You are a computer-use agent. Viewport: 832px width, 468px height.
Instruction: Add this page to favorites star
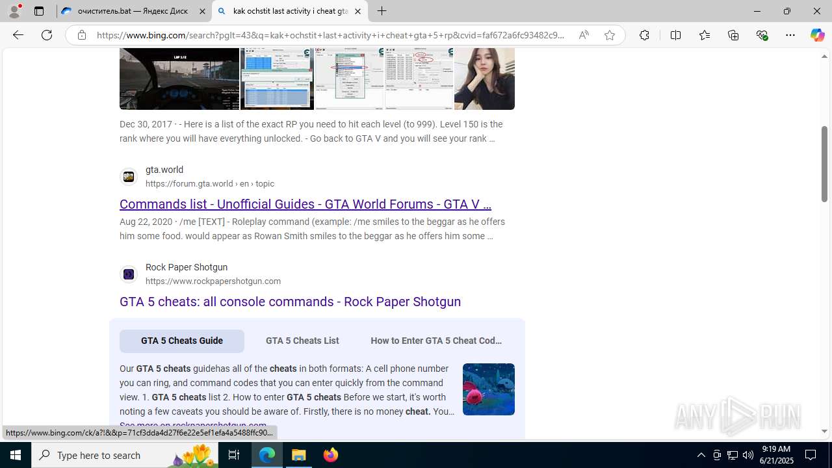point(610,35)
